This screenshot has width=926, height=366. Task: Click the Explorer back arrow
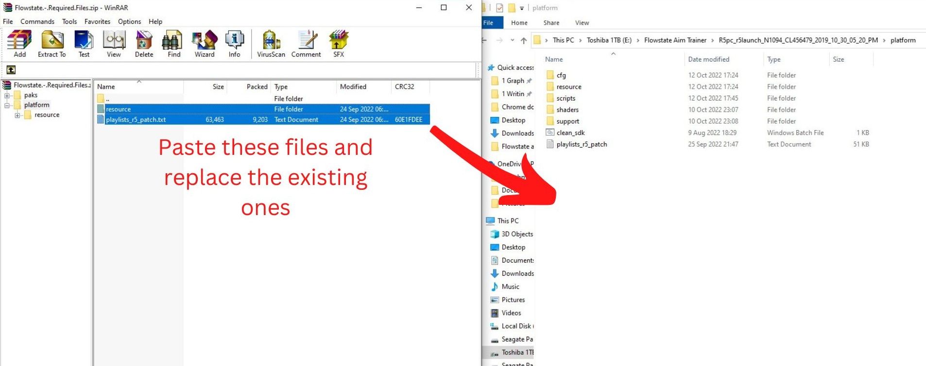pos(484,40)
